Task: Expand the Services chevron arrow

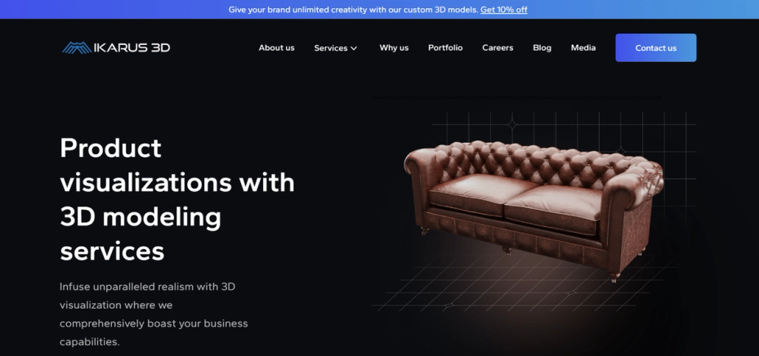Action: coord(354,48)
